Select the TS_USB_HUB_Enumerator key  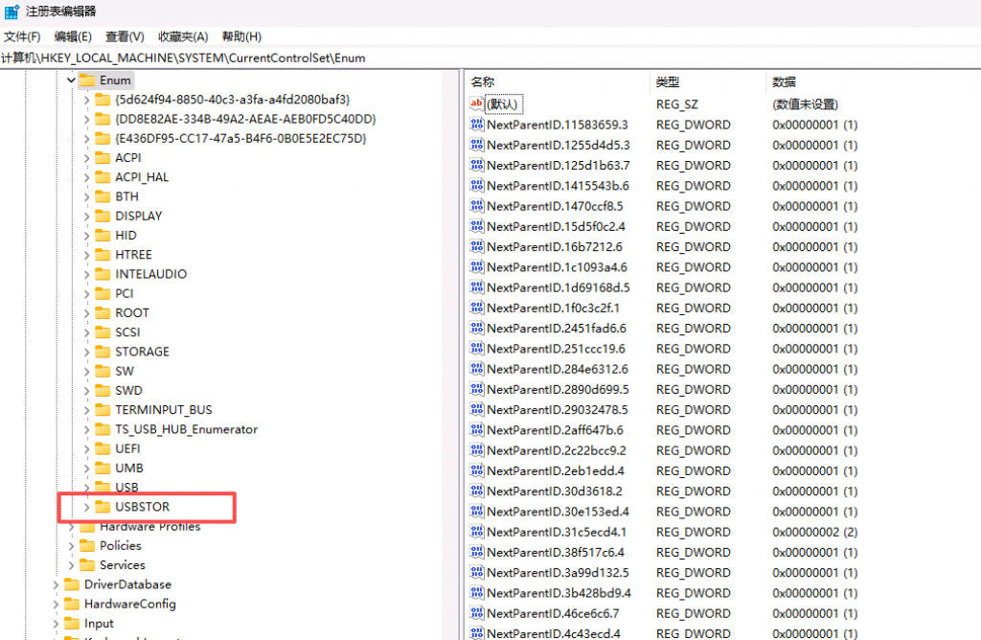tap(186, 429)
